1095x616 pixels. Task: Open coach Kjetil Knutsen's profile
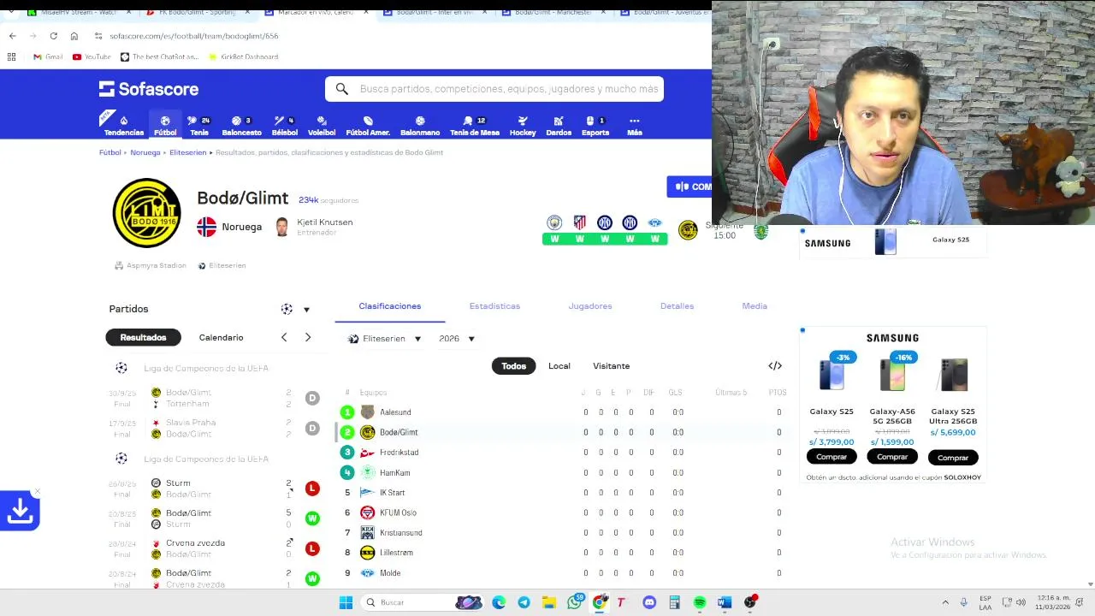pyautogui.click(x=314, y=227)
